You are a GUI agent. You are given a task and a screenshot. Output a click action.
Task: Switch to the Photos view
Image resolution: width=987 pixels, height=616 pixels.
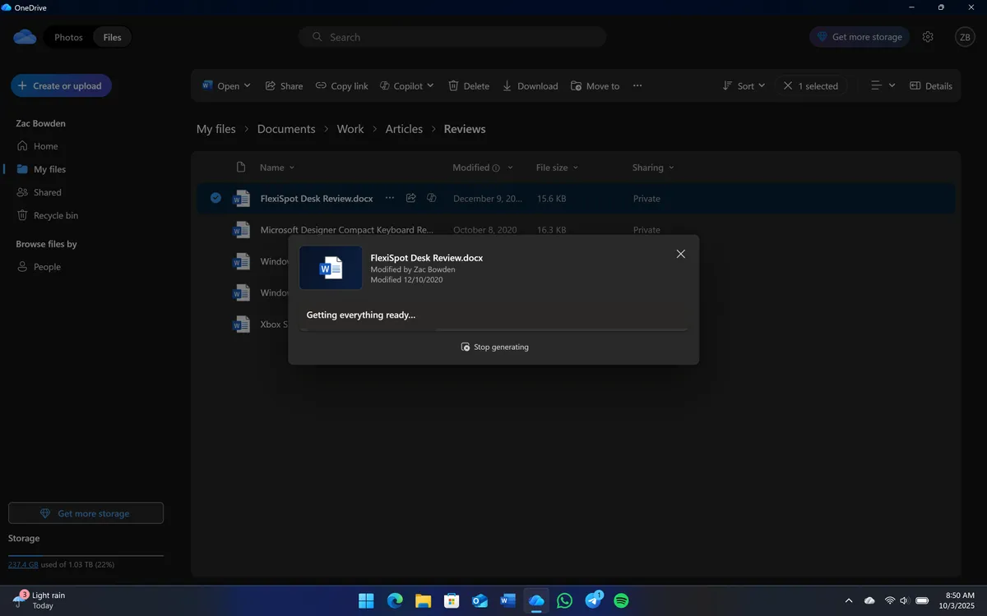(68, 37)
